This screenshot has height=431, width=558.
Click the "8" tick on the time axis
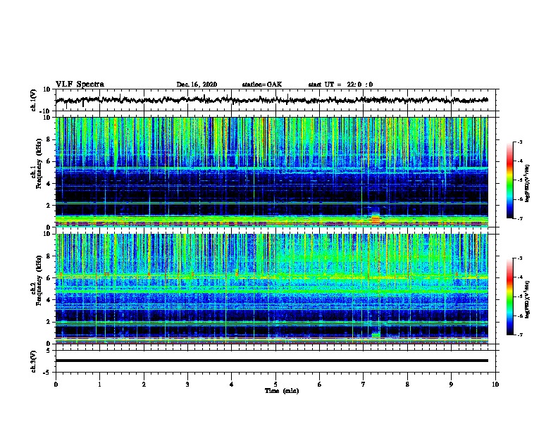pos(407,385)
